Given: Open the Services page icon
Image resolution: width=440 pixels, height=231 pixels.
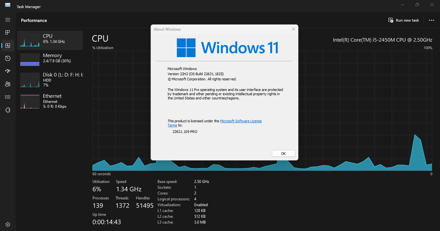Looking at the screenshot, I should point(8,110).
